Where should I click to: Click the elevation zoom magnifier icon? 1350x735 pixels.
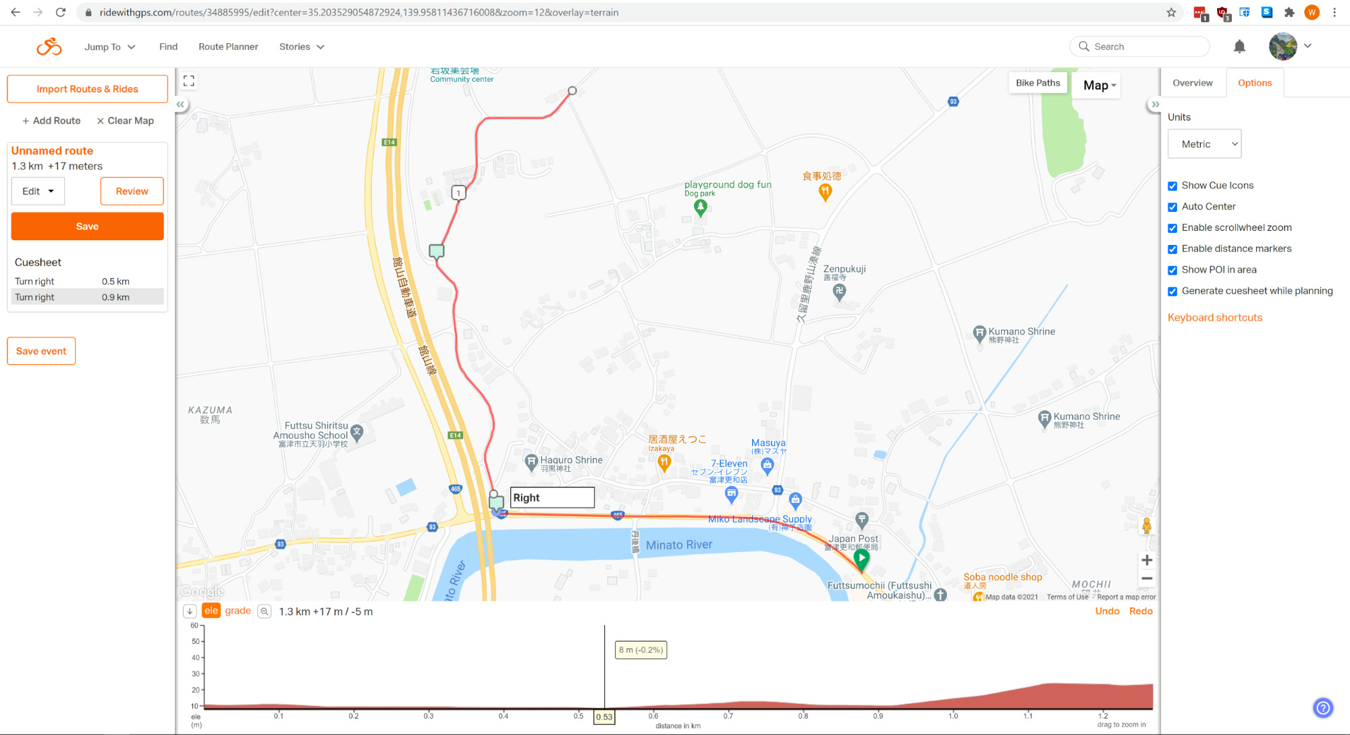point(265,611)
